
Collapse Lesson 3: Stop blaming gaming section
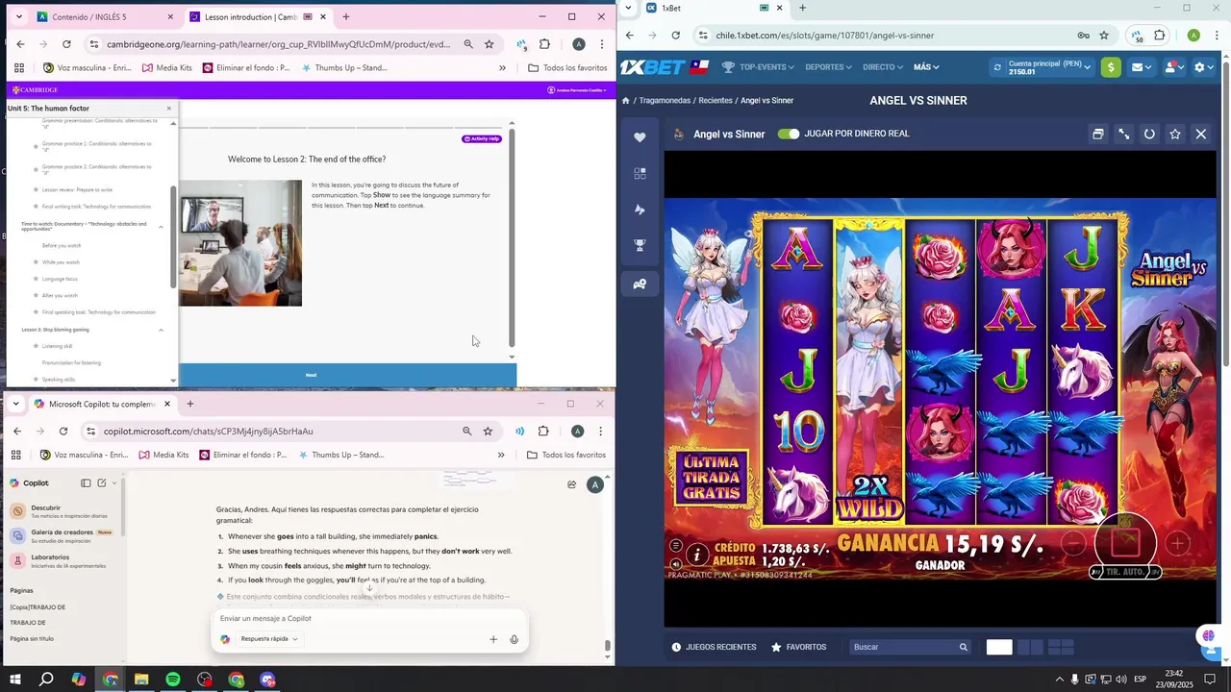161,330
